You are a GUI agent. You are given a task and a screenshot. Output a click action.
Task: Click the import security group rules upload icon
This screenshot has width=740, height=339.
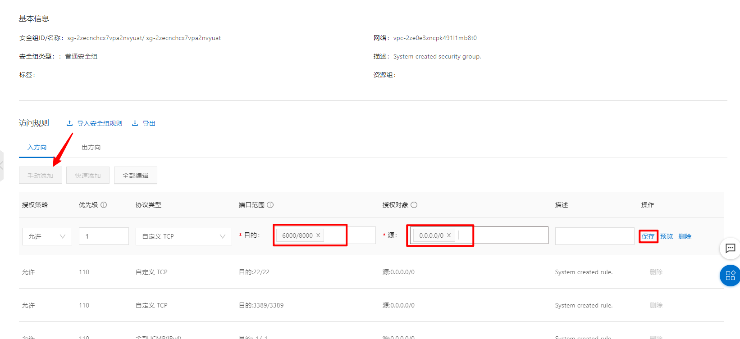click(69, 123)
